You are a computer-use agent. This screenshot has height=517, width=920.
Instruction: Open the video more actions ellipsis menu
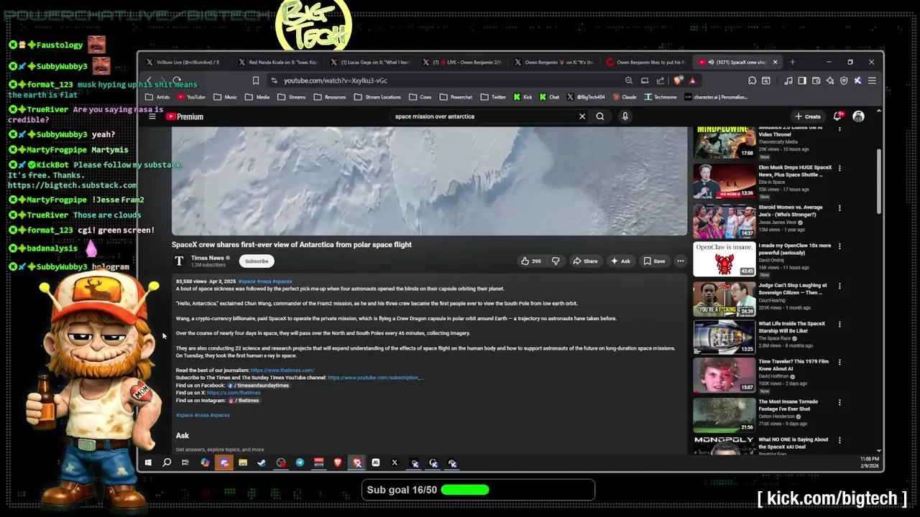[x=680, y=261]
